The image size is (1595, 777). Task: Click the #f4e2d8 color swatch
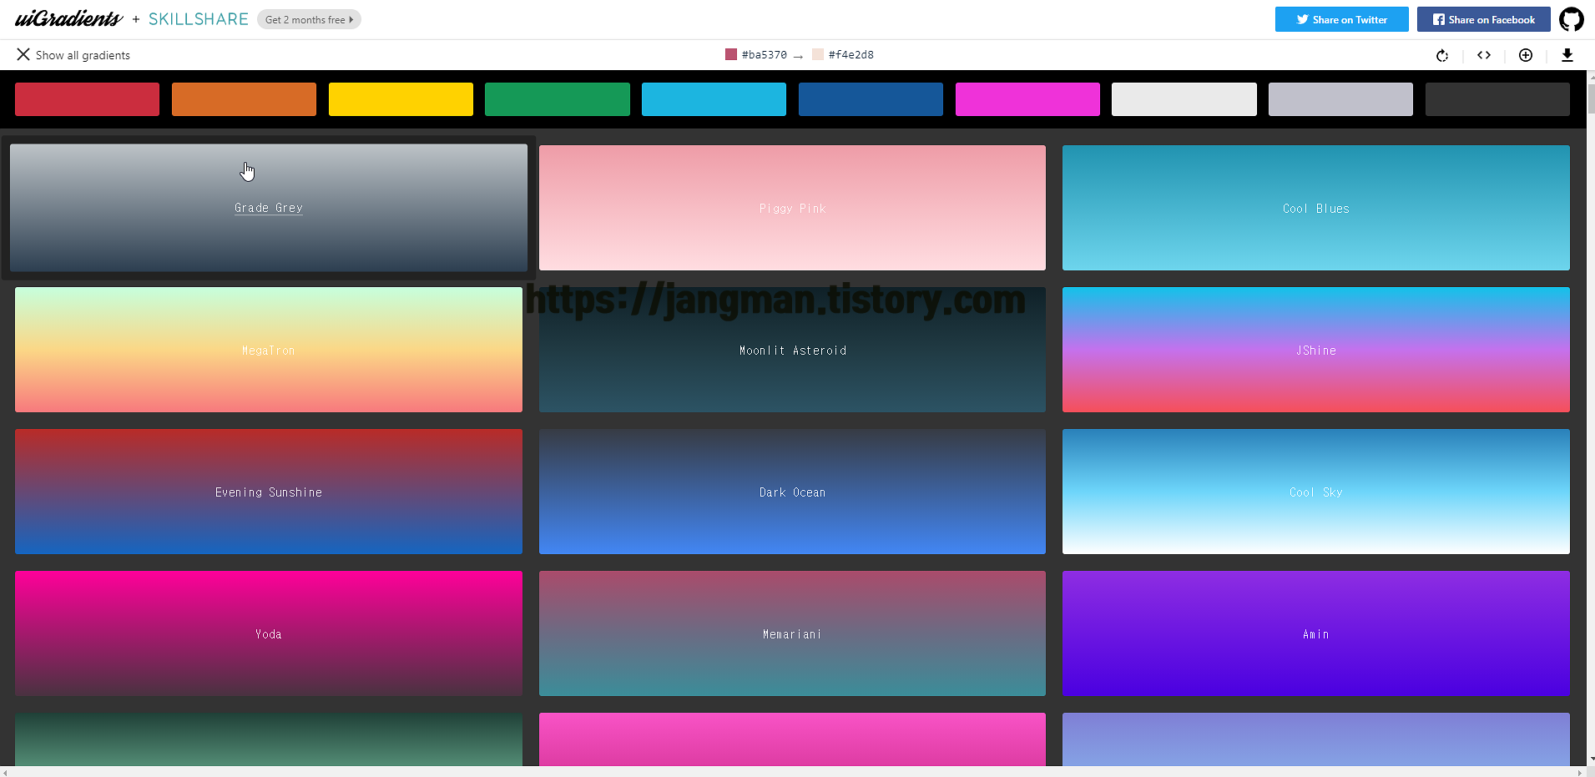pos(818,54)
